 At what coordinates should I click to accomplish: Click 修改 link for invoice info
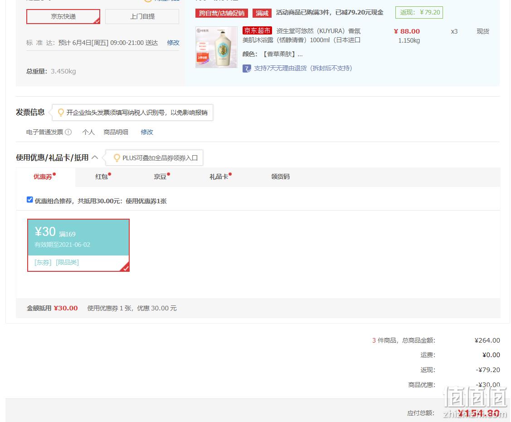pyautogui.click(x=146, y=132)
